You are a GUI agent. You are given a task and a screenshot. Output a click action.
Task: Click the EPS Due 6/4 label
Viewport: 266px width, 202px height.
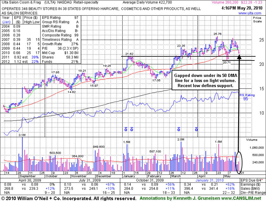[x=252, y=180]
